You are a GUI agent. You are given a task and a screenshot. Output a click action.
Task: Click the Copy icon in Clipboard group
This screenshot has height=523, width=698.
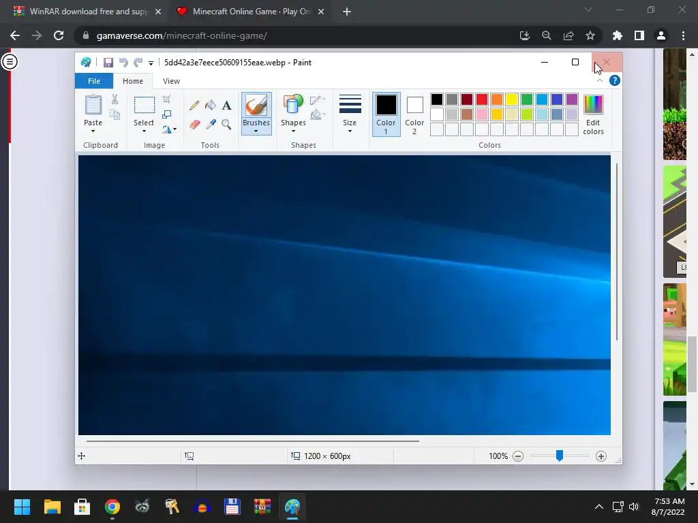pyautogui.click(x=115, y=114)
